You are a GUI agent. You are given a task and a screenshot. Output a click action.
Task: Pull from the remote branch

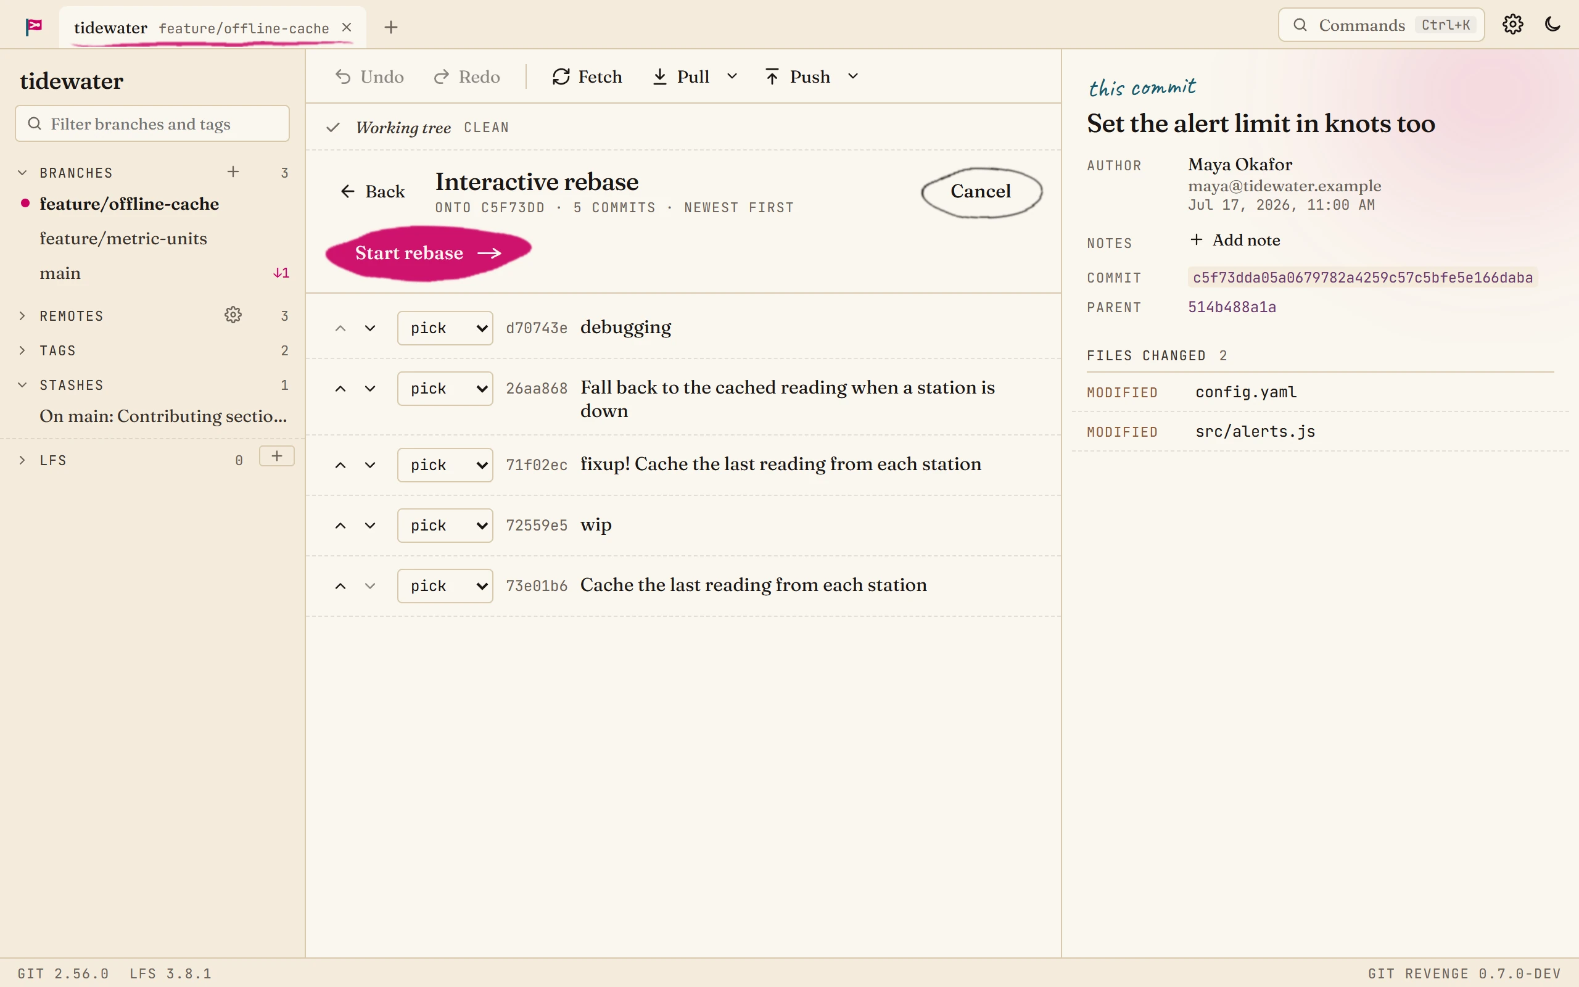(681, 76)
